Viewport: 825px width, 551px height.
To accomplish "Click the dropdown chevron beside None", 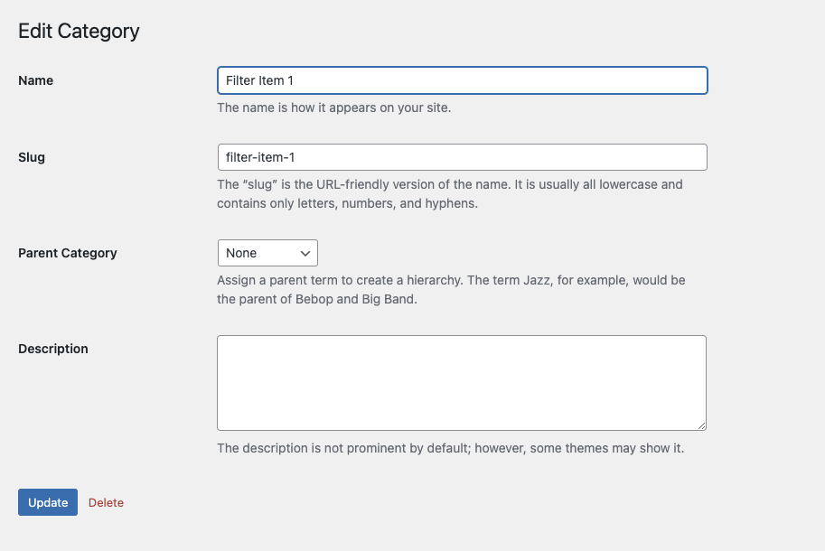I will [x=305, y=254].
